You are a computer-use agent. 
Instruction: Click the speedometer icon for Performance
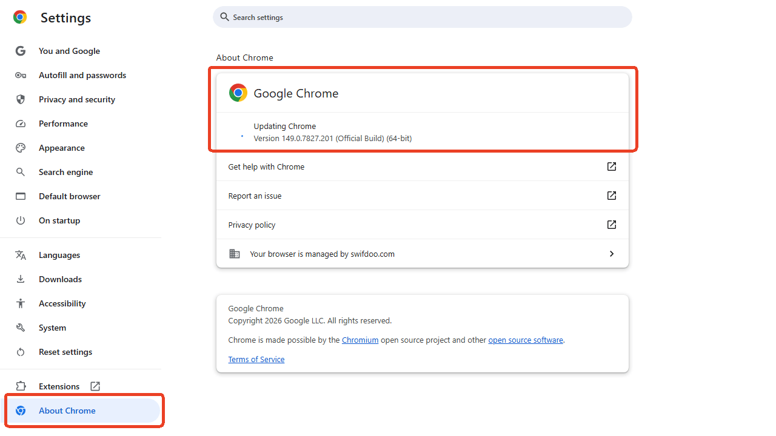tap(21, 124)
